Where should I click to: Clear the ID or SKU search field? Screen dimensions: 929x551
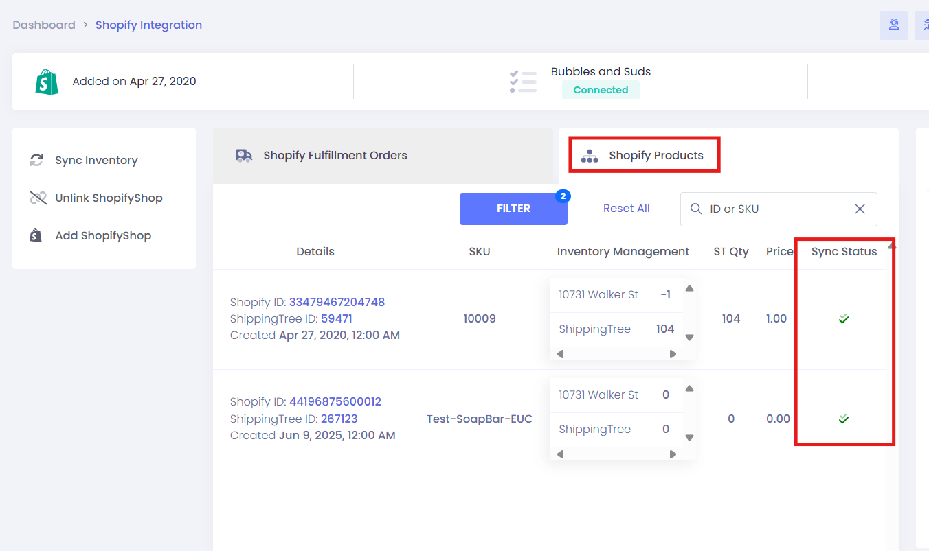pyautogui.click(x=860, y=209)
